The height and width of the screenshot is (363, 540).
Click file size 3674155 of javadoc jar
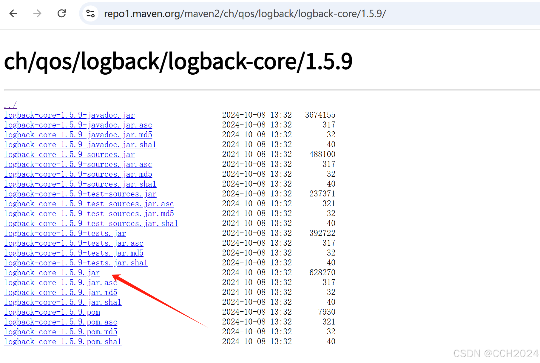pos(320,115)
